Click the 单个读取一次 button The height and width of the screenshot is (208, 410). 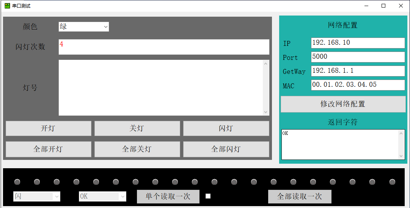tap(168, 197)
